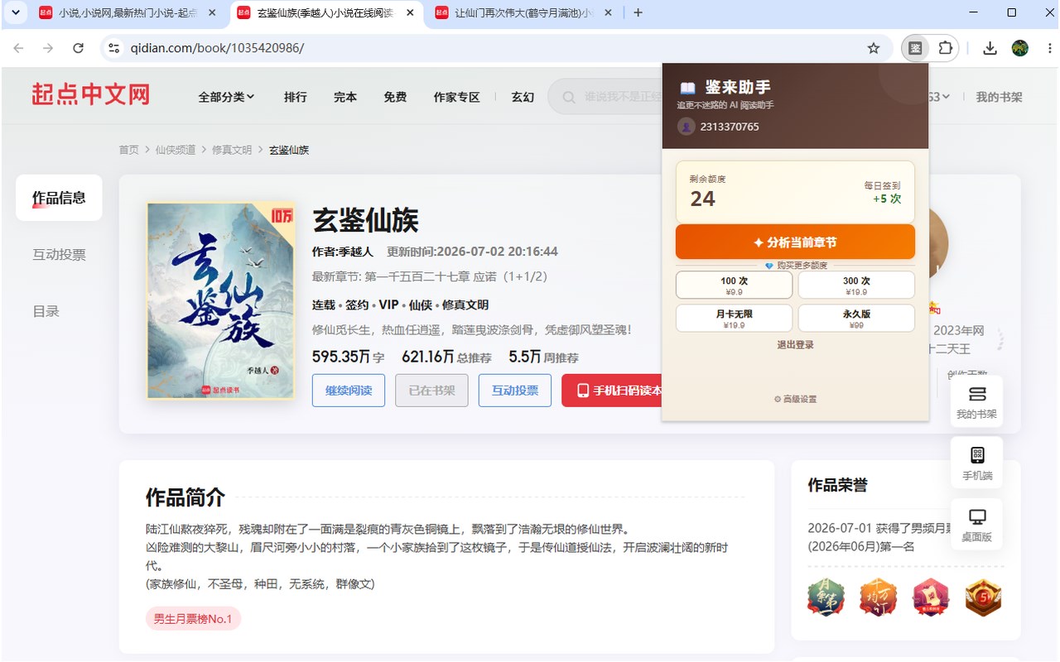Choose the 月卡无限 ¥19.9 option

[735, 319]
